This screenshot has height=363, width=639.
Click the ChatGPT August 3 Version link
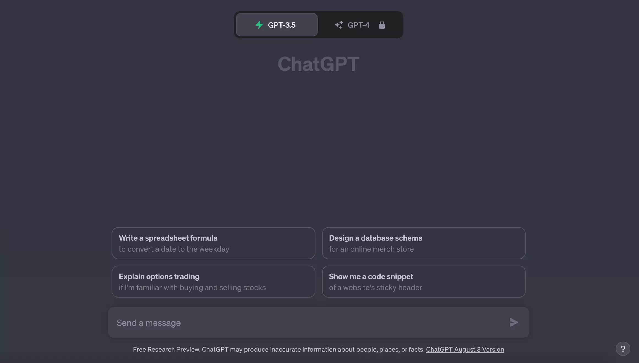click(x=465, y=349)
